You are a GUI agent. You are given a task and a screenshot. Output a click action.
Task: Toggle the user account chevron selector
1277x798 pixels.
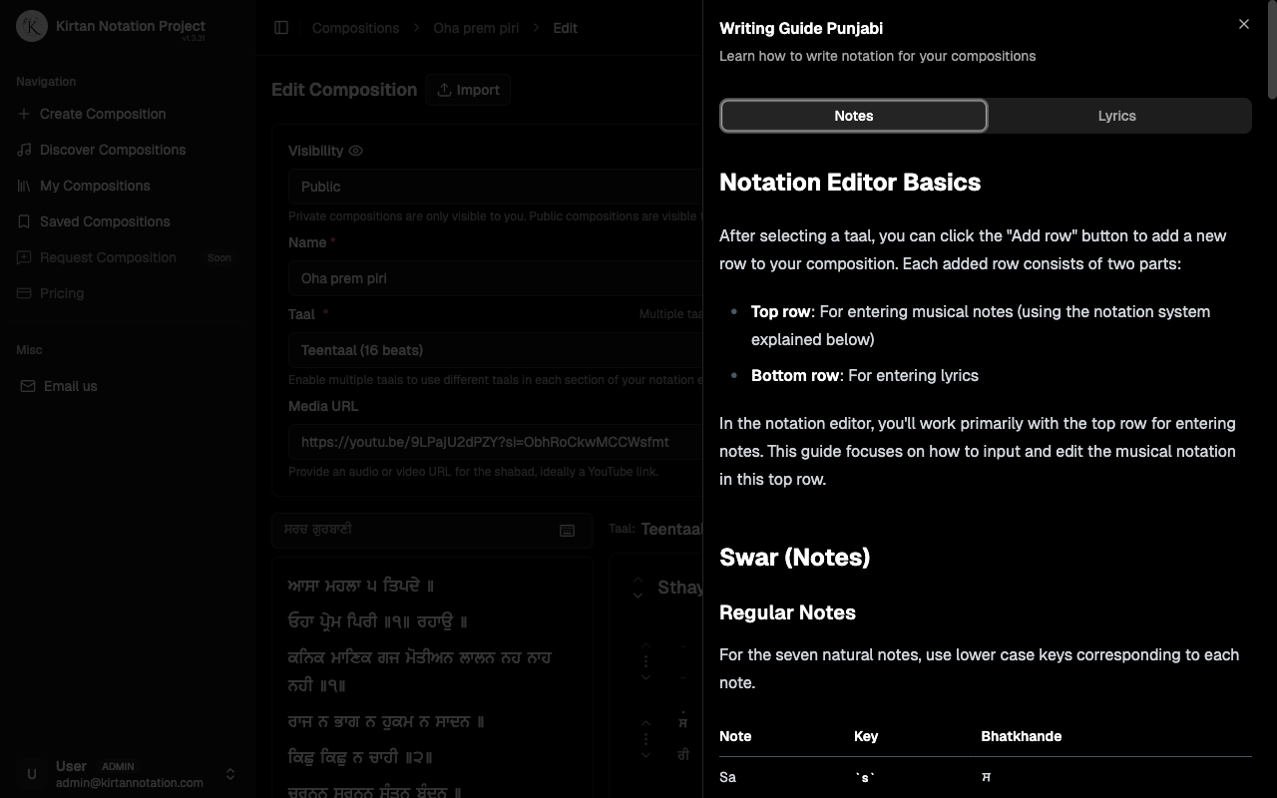point(229,774)
